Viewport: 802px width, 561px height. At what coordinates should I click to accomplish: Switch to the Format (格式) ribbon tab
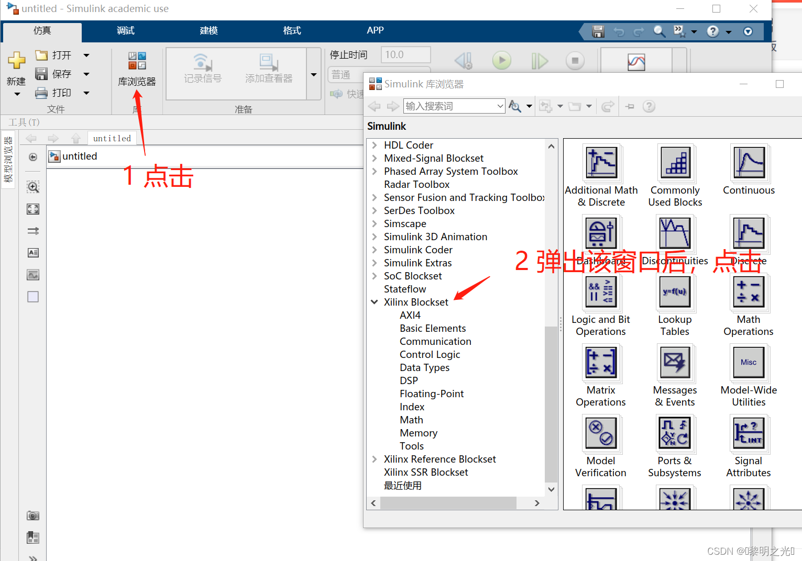point(292,31)
